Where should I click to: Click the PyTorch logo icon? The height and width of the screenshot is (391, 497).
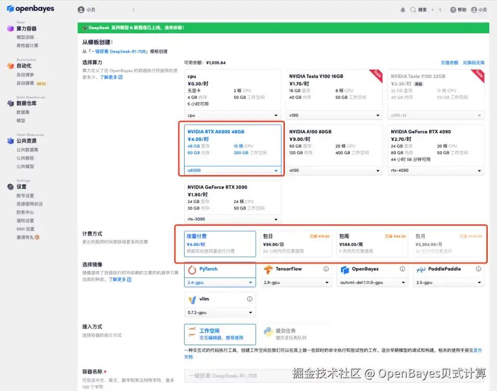pyautogui.click(x=192, y=270)
